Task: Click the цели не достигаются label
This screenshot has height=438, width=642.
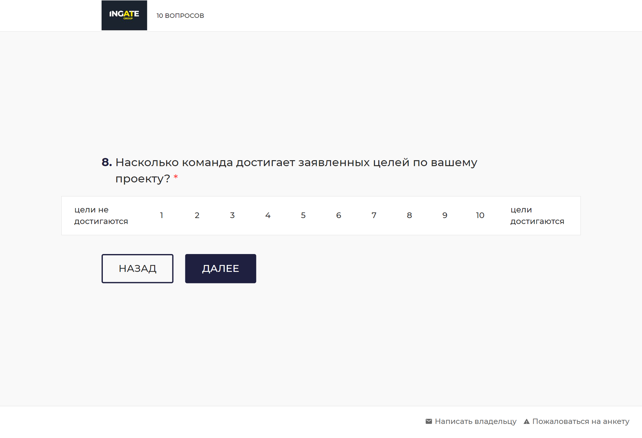Action: tap(101, 216)
